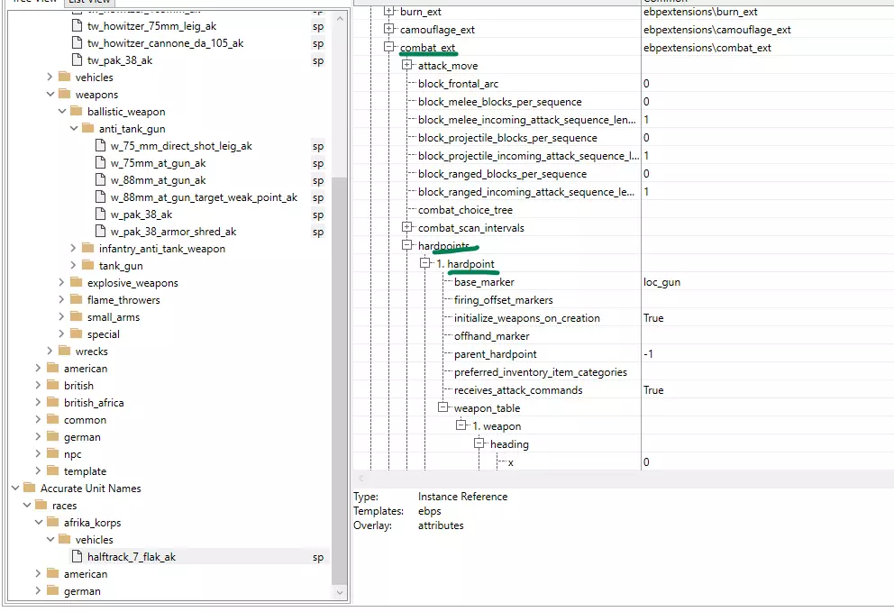Expand the camouflage_ext property node
The image size is (894, 612).
coord(388,29)
